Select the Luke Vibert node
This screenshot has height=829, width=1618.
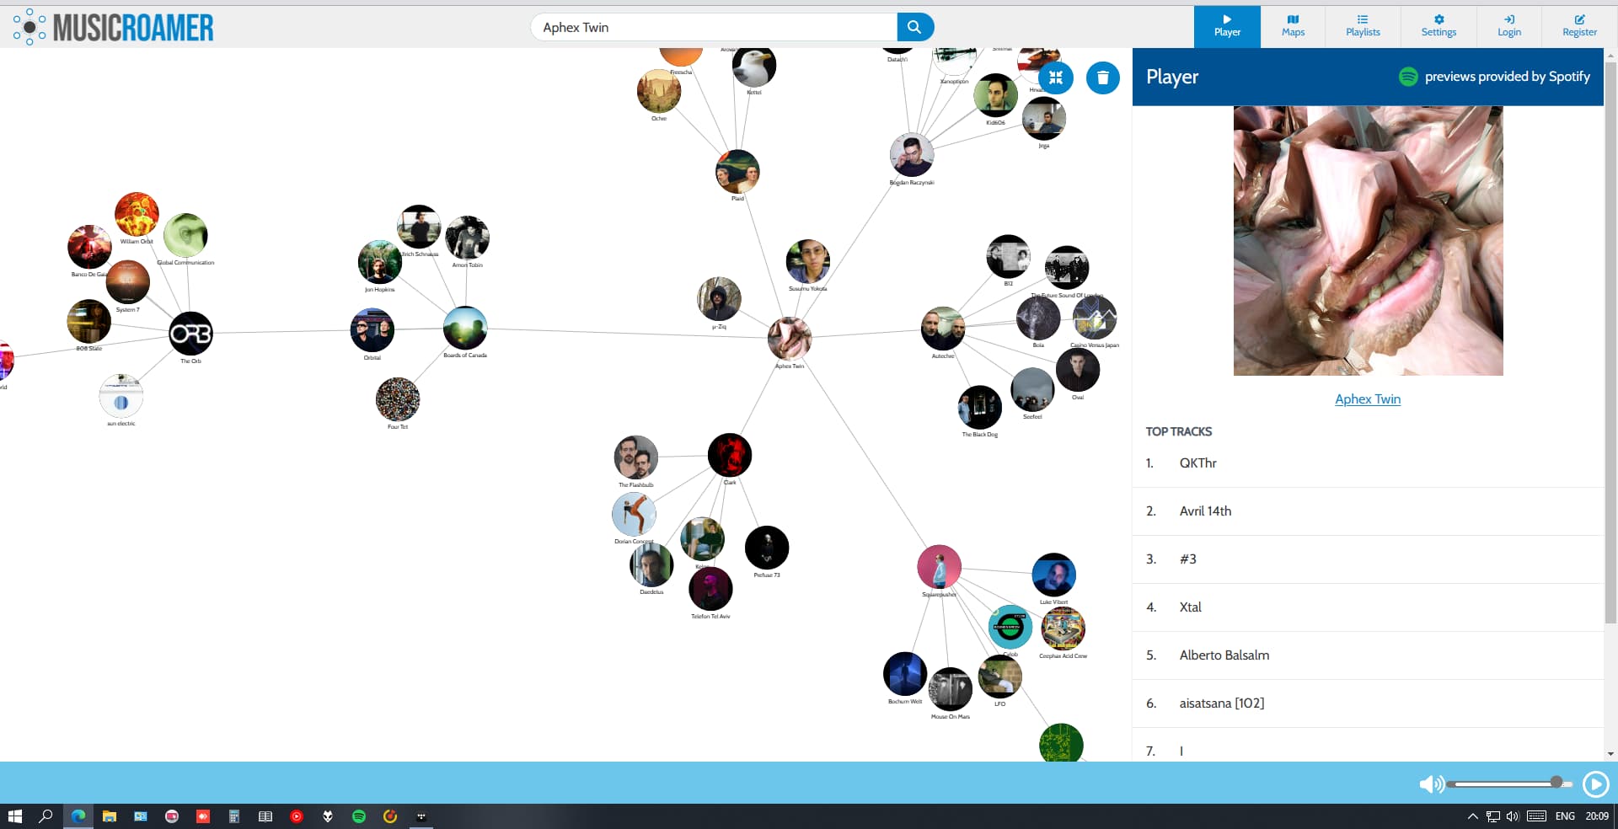[x=1053, y=575]
